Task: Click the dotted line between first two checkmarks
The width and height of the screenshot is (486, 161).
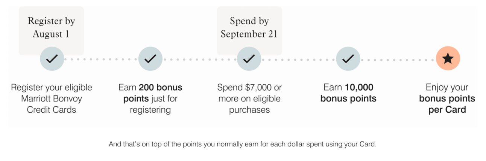Action: click(101, 59)
